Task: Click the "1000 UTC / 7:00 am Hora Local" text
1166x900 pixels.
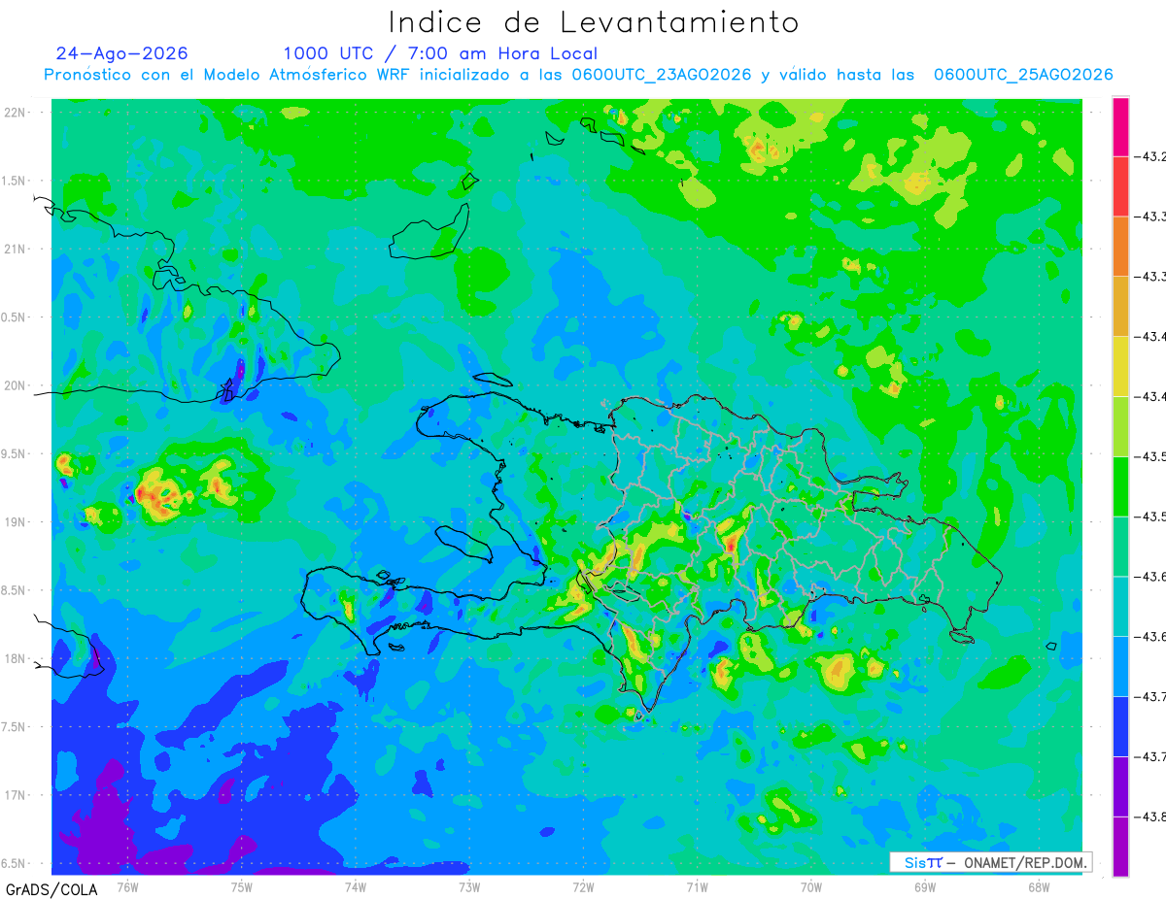Action: tap(440, 53)
